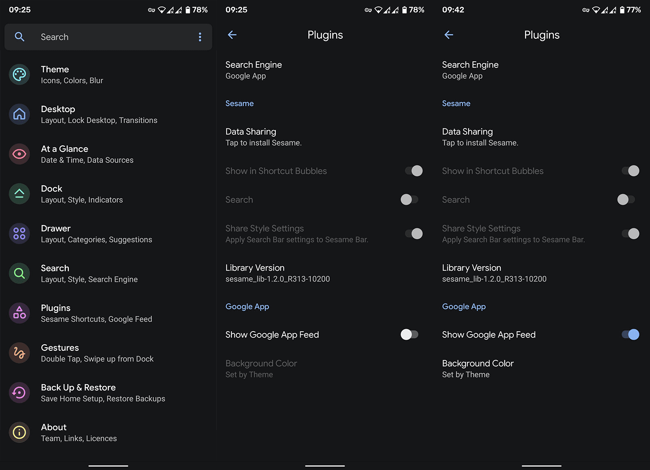Tap Sesame section header on 09:25 screen
This screenshot has height=470, width=650.
pyautogui.click(x=239, y=103)
